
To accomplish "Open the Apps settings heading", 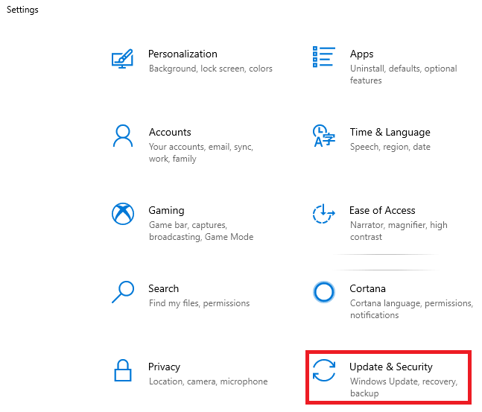I will (x=361, y=54).
